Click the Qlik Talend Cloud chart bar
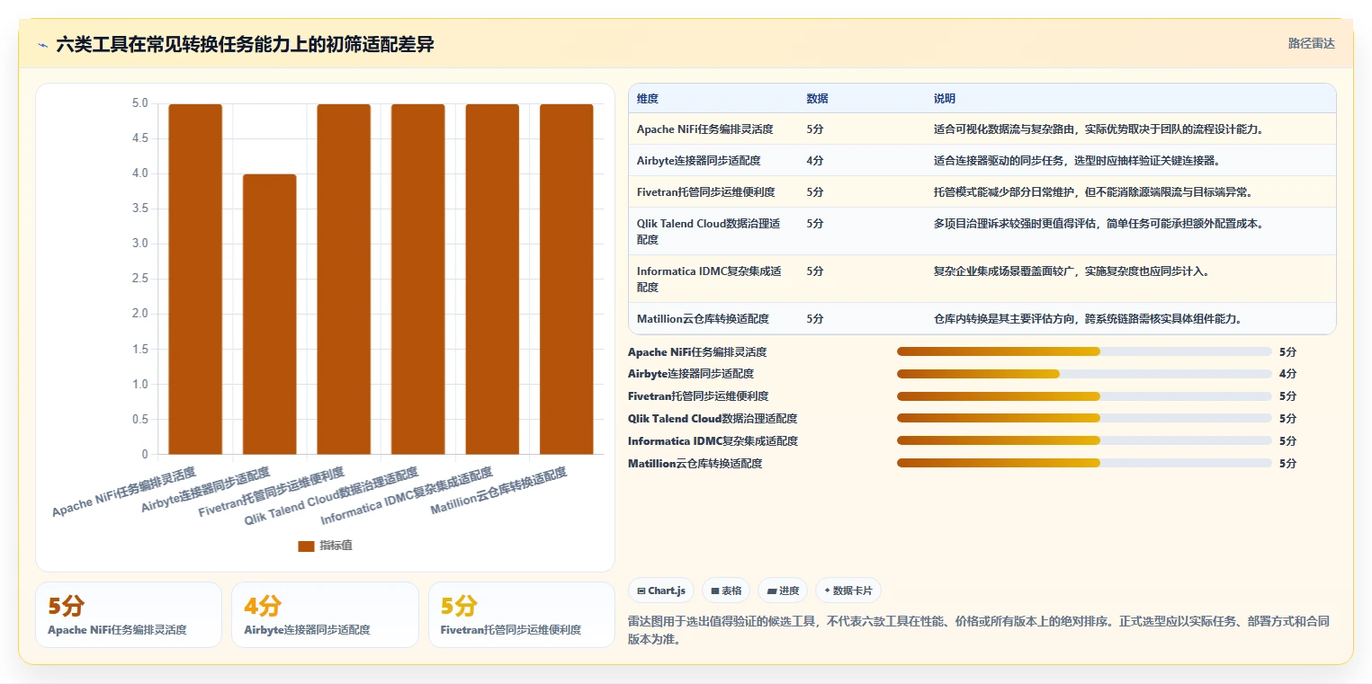The height and width of the screenshot is (684, 1372). 417,279
